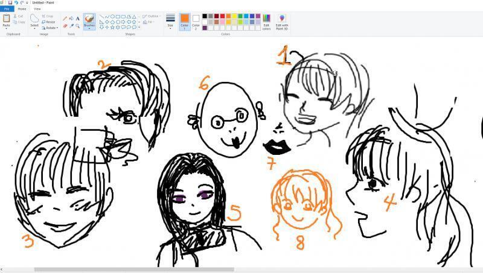Open Edit colors dialog

tap(266, 22)
